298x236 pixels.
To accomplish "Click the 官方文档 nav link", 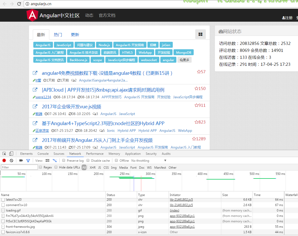I will click(x=107, y=15).
